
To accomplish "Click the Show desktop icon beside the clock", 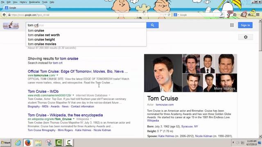I will point(260,143).
